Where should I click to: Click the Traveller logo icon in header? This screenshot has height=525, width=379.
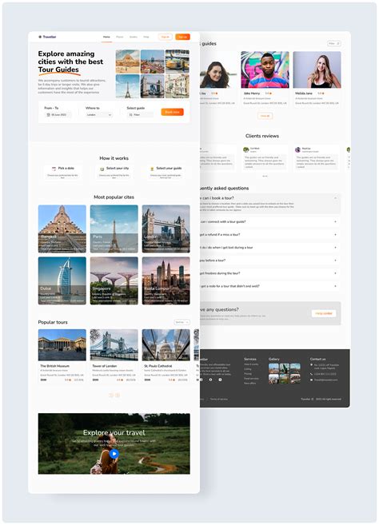coord(40,37)
